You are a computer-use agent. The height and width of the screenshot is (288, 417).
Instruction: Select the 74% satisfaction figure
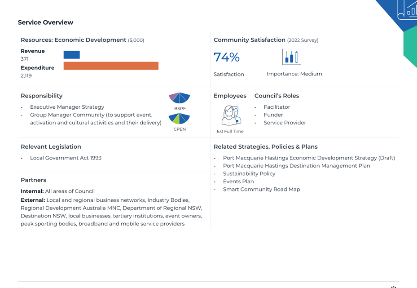pos(227,57)
